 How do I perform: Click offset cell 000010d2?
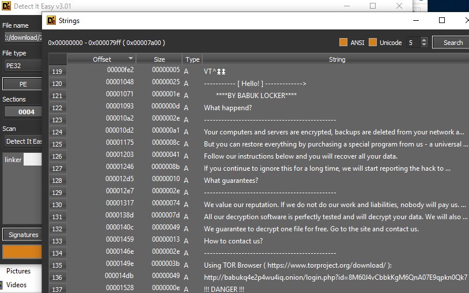pyautogui.click(x=120, y=130)
